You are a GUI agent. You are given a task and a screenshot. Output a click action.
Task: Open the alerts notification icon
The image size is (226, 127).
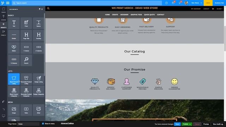(x=180, y=3)
